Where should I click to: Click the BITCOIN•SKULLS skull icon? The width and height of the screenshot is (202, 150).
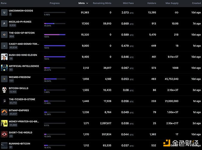(x=4, y=90)
